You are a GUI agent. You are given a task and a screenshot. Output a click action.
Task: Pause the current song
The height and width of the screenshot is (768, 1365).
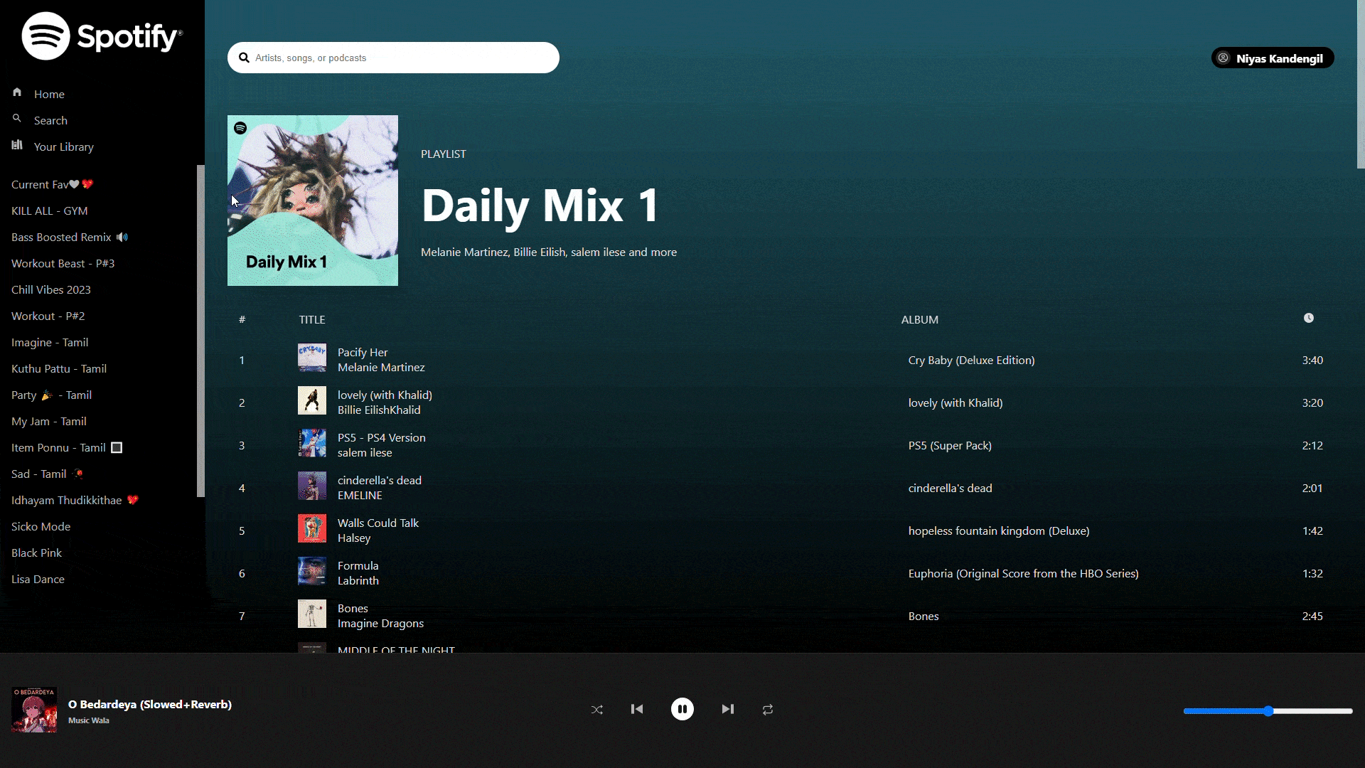(682, 709)
